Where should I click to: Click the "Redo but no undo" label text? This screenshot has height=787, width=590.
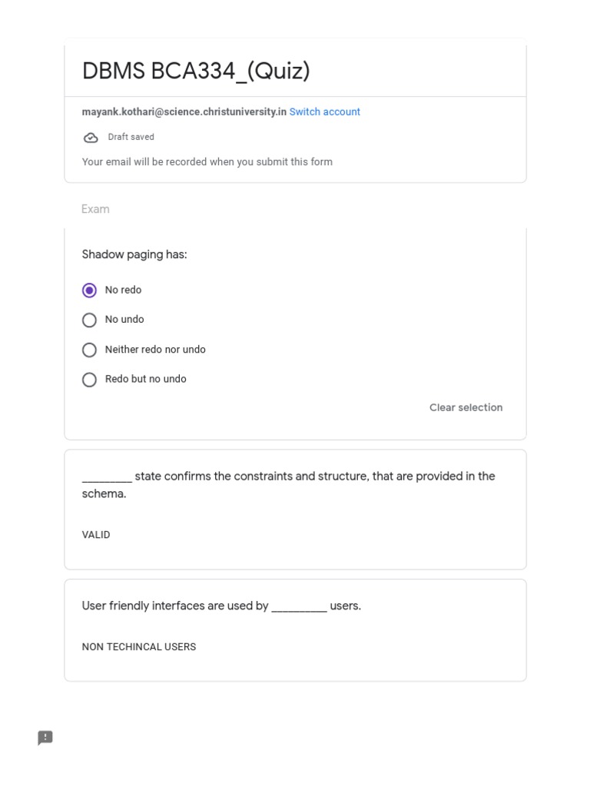146,379
